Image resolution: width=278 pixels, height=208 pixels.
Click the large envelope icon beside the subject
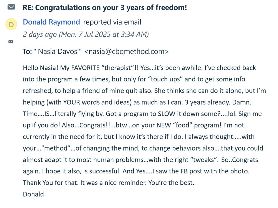click(11, 7)
